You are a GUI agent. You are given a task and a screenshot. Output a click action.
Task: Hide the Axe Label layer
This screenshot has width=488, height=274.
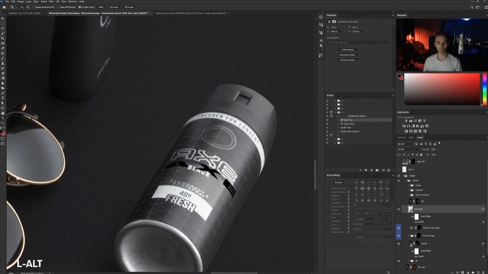(x=399, y=209)
